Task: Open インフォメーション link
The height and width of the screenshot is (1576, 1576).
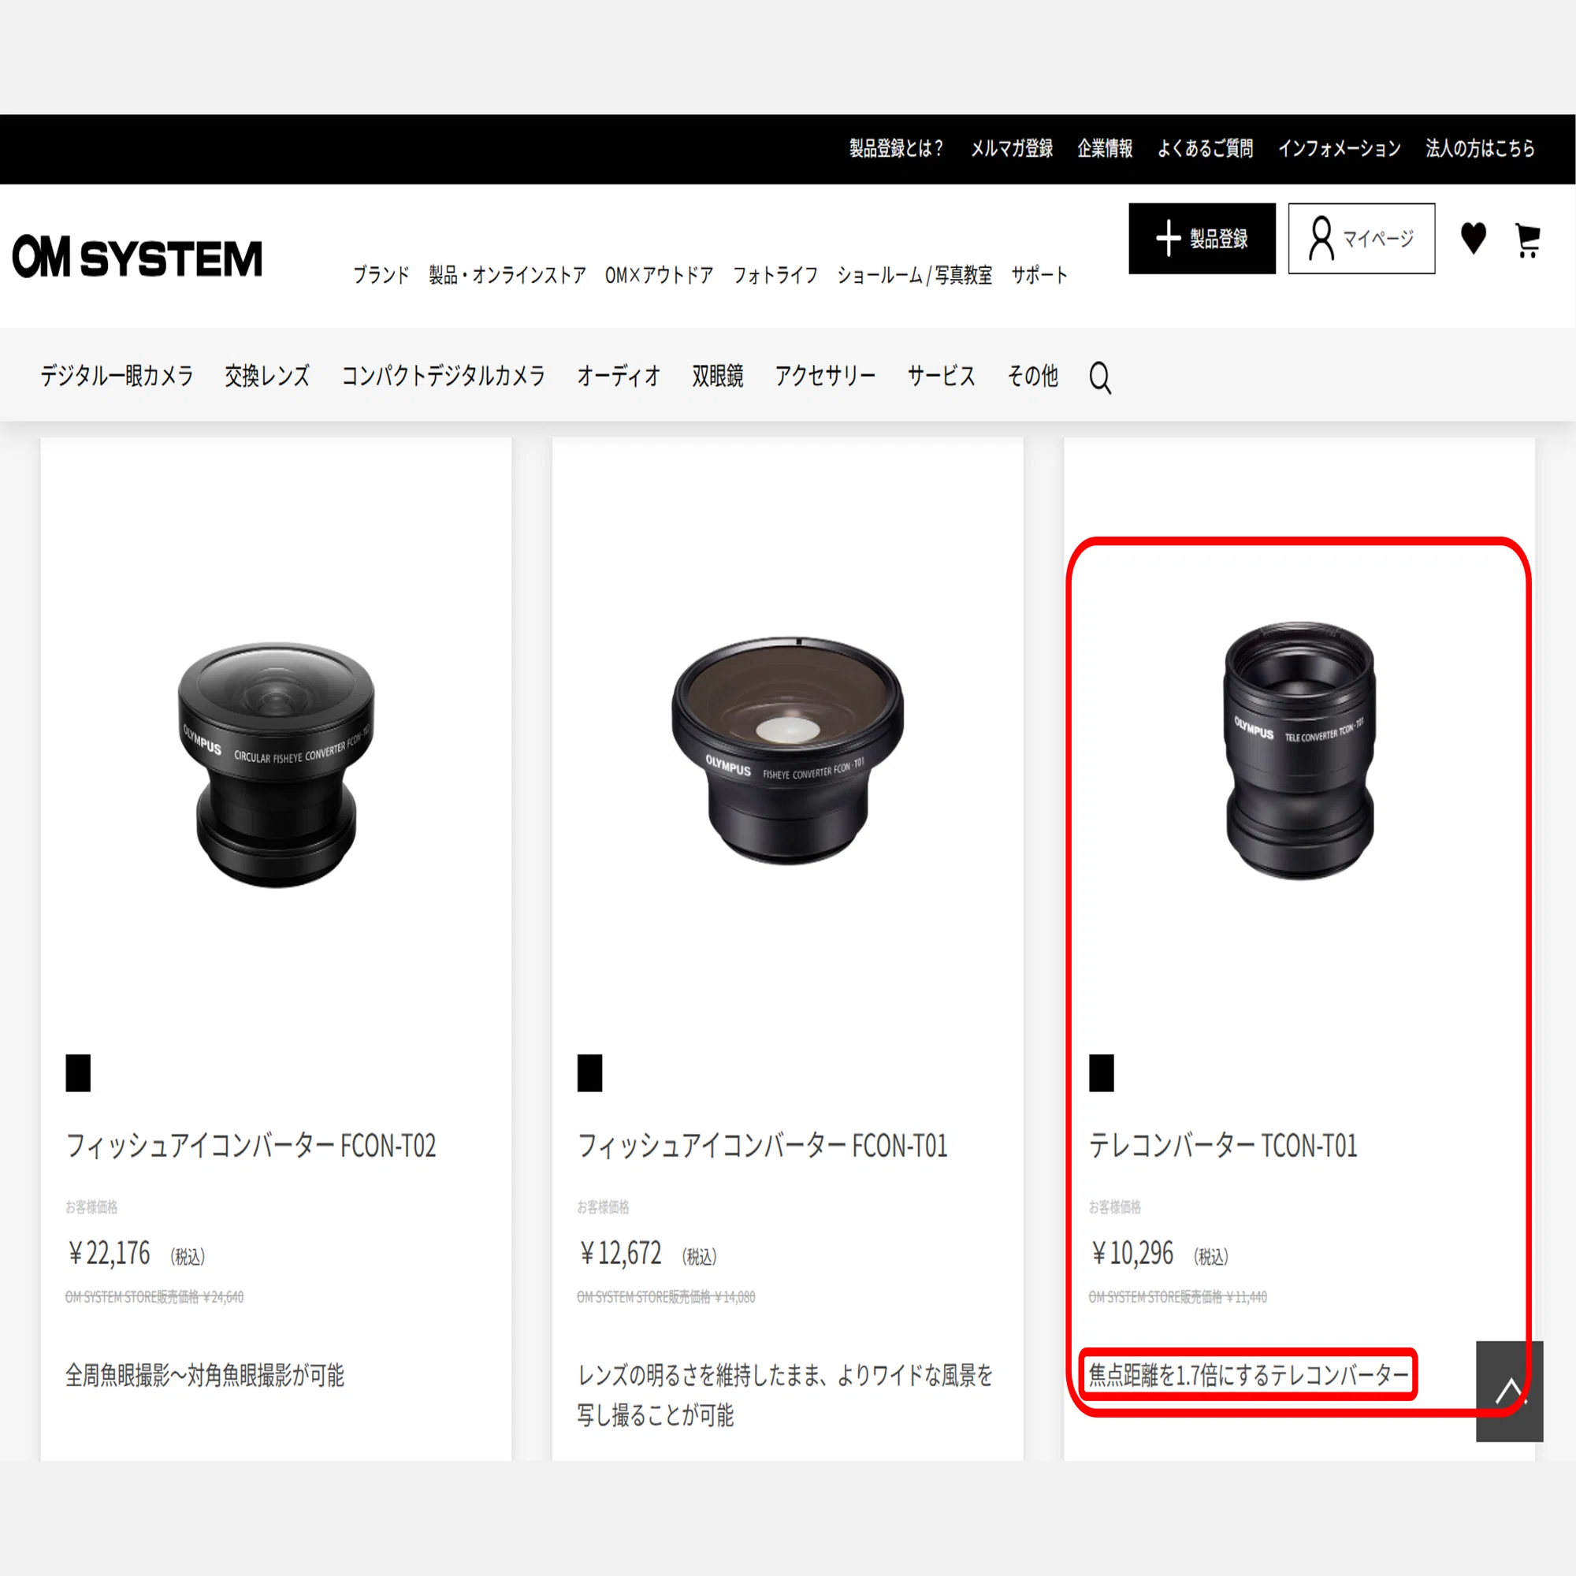Action: pyautogui.click(x=1340, y=148)
